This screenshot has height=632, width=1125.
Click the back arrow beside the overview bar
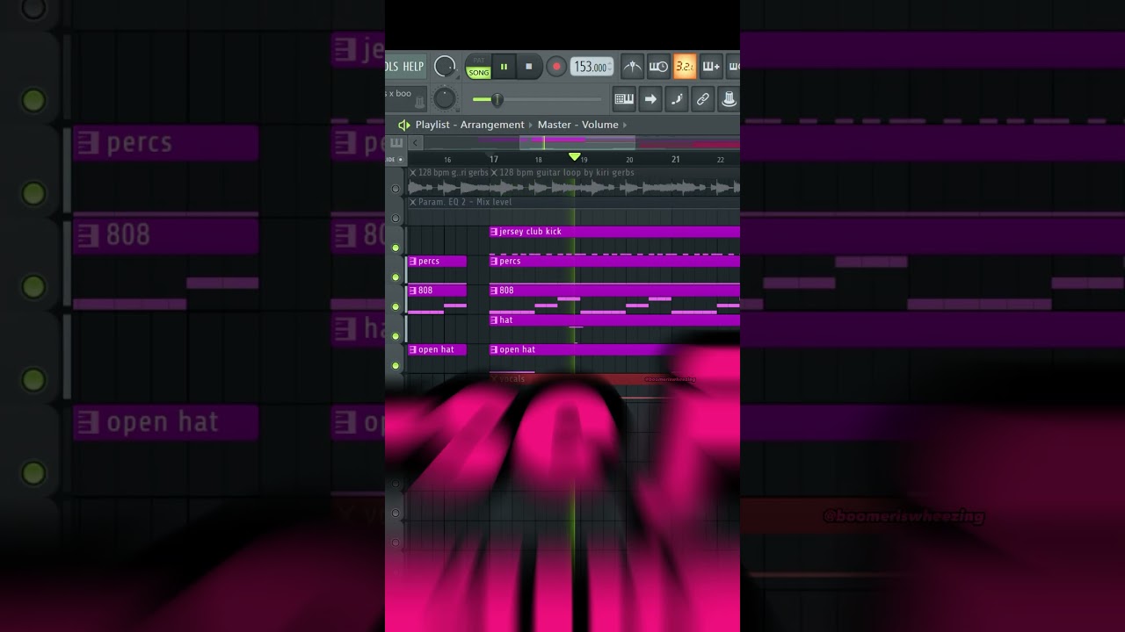click(416, 143)
